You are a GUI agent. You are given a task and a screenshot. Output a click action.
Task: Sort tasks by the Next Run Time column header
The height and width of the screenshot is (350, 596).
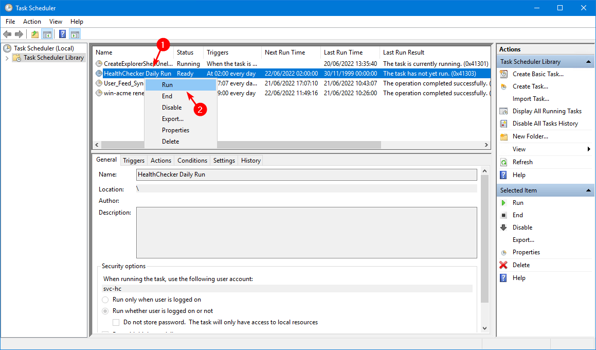click(x=291, y=52)
